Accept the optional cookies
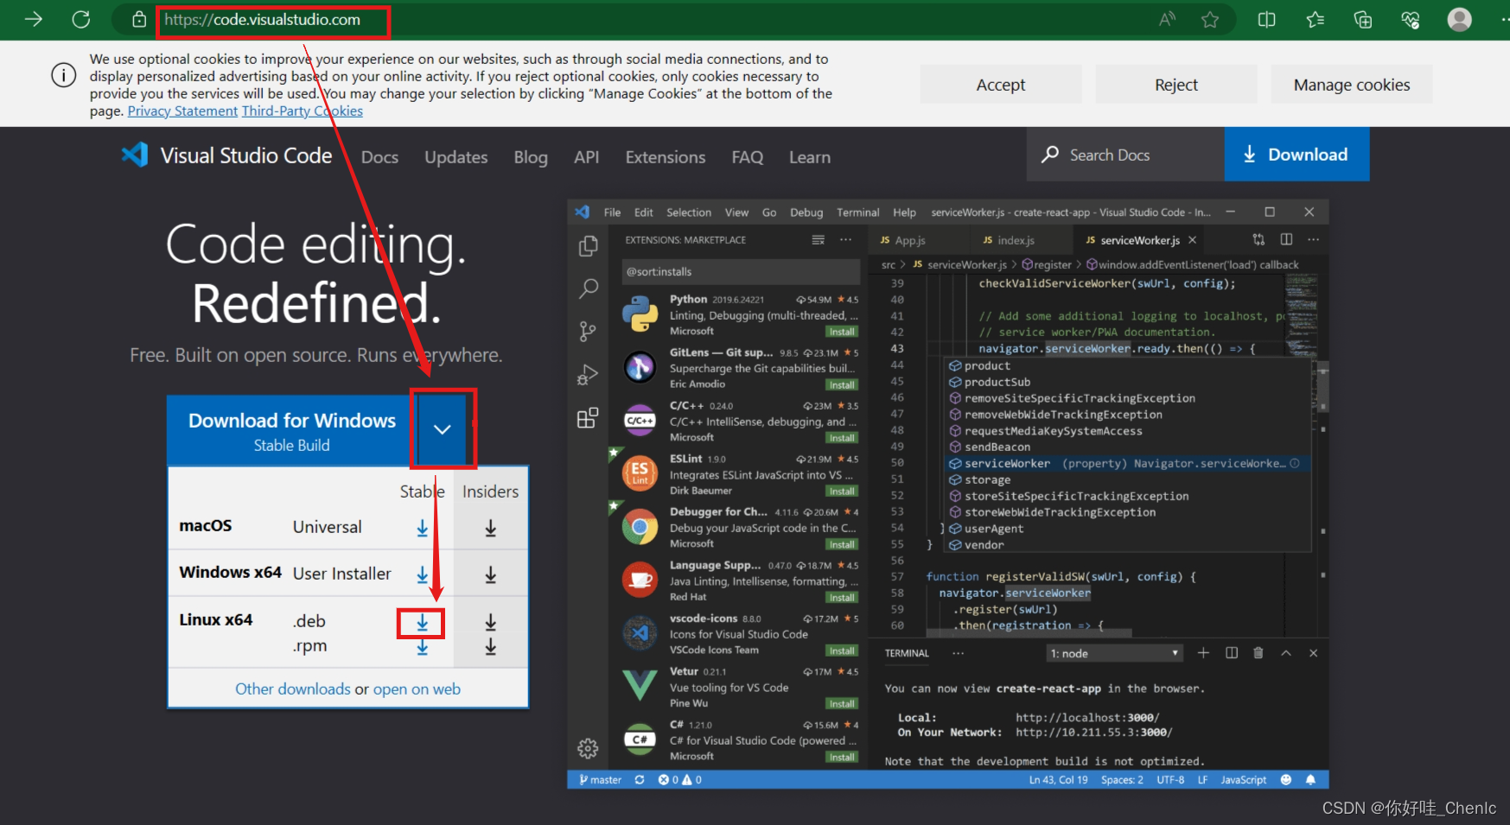1510x825 pixels. point(1000,84)
